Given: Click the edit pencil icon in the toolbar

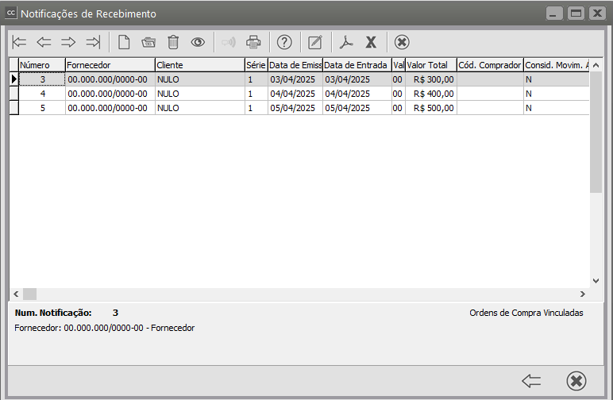Looking at the screenshot, I should (315, 42).
